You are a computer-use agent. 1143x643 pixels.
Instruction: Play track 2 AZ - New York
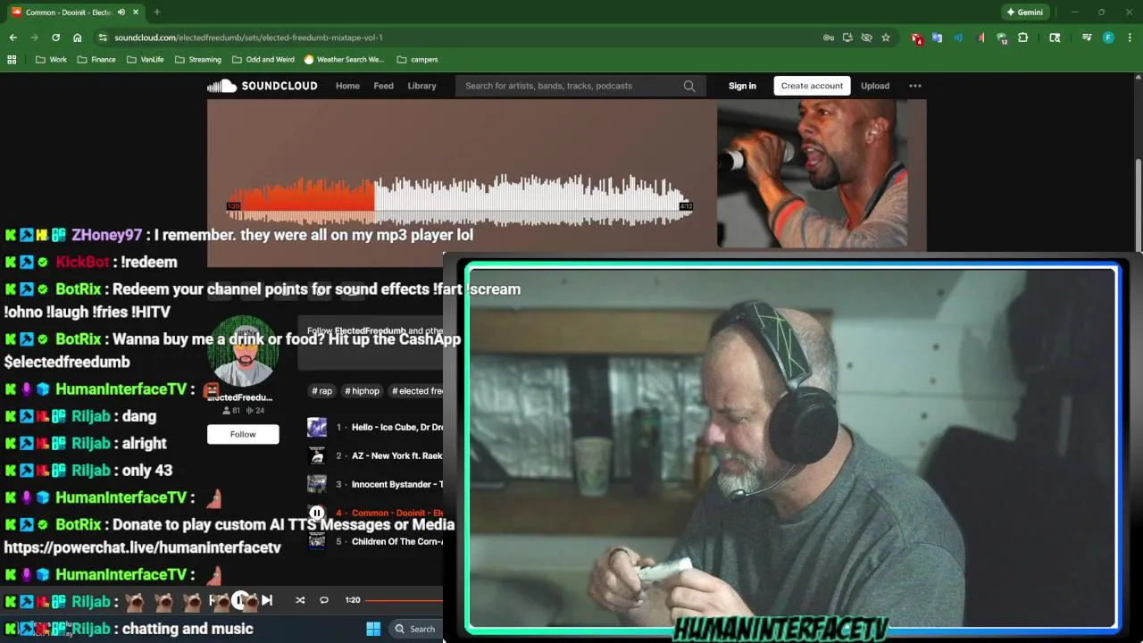397,455
